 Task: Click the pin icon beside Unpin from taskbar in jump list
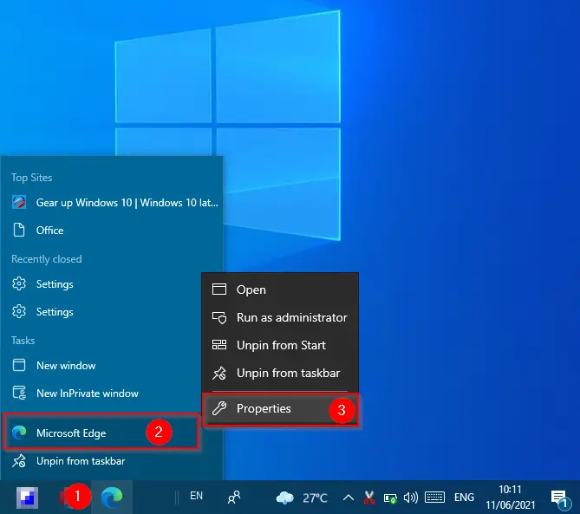(19, 461)
